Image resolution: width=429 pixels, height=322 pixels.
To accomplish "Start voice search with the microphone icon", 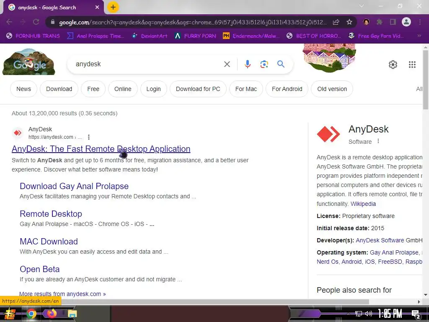I will point(247,64).
